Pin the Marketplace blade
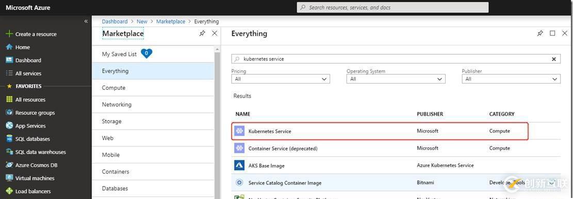The width and height of the screenshot is (573, 199). pos(202,33)
